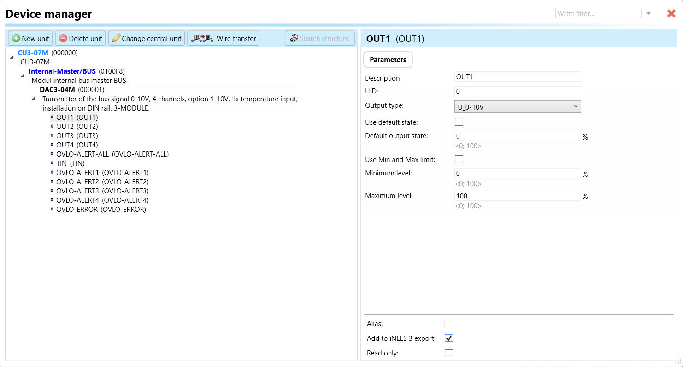Select the OUT2 tree item
Viewport: 683px width, 367px height.
click(77, 127)
